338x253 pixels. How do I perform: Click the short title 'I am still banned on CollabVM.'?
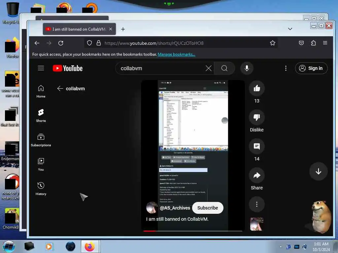[x=177, y=219]
